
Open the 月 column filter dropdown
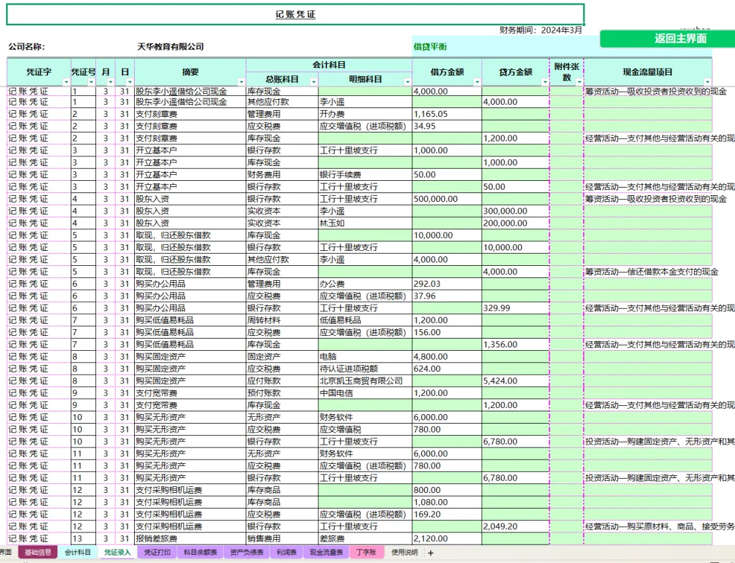coord(110,82)
